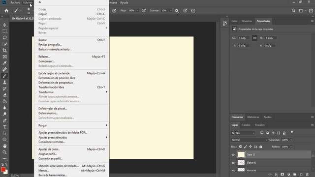Select the Move tool
Screen dimensions: 315x177
point(4,25)
